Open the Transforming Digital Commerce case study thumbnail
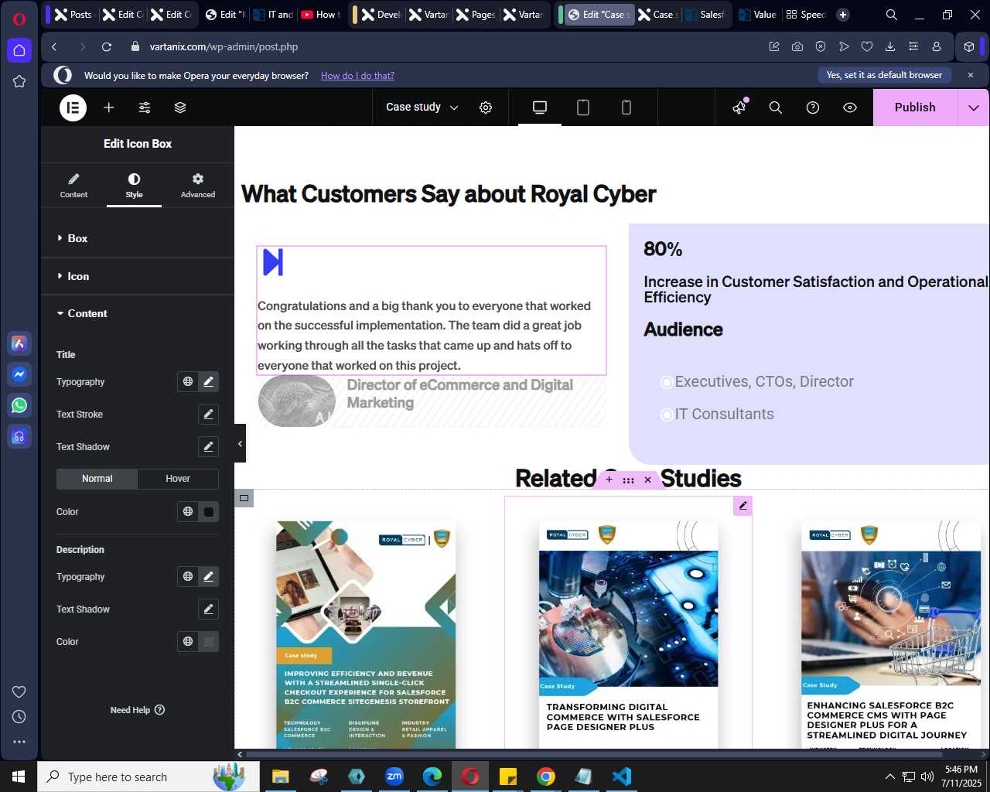This screenshot has height=792, width=990. click(628, 633)
